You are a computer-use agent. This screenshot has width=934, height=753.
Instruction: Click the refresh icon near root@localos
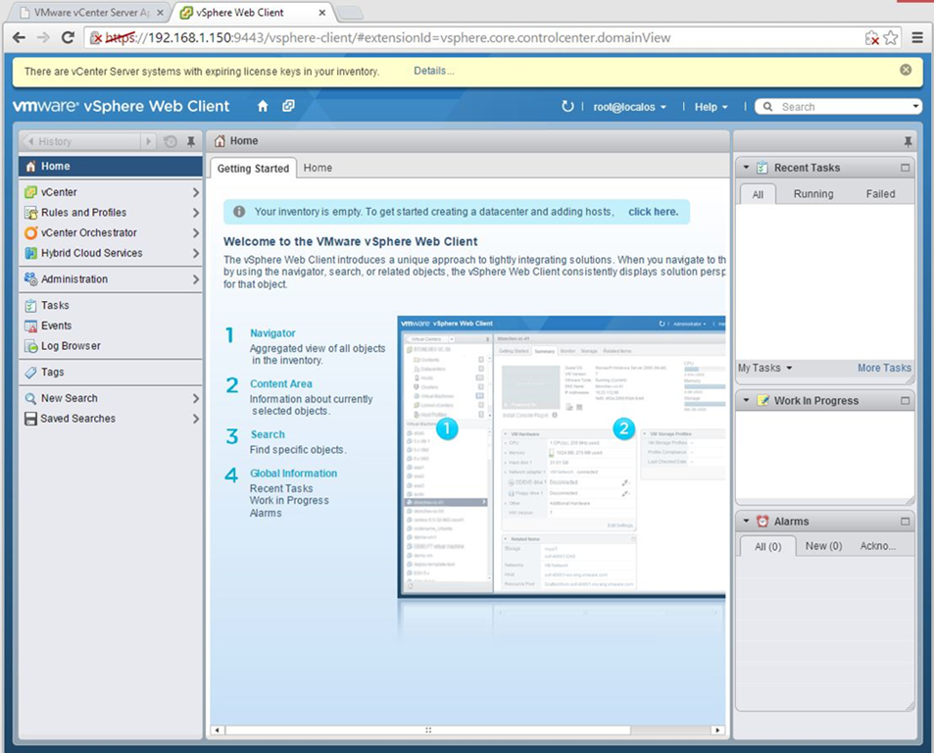567,106
